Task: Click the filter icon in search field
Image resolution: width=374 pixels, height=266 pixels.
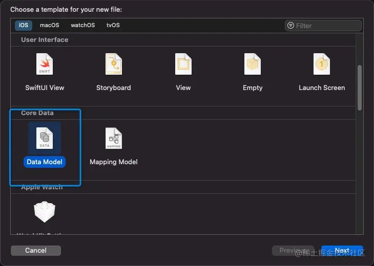Action: pos(291,26)
